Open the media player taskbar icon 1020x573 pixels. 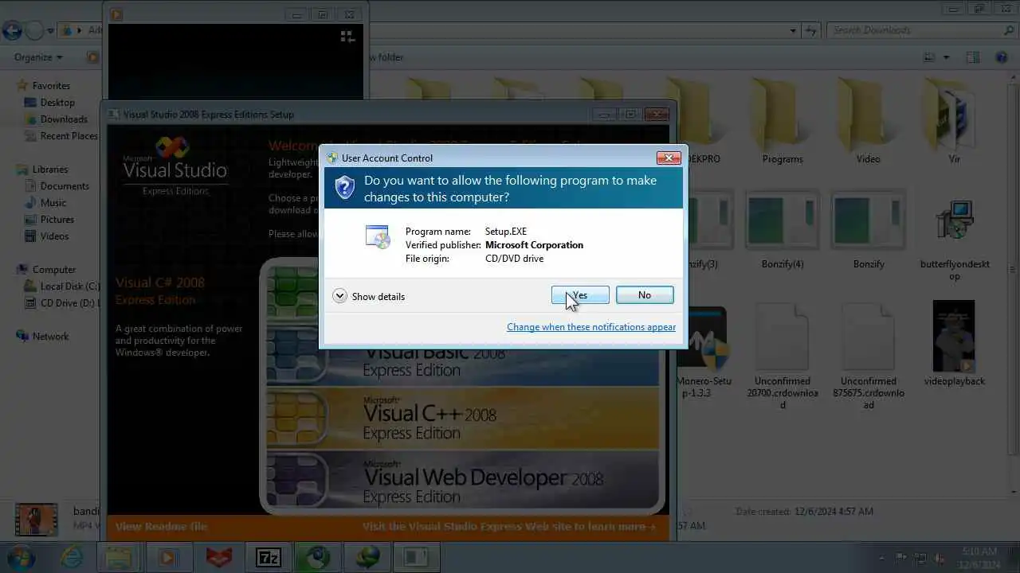[x=169, y=556]
